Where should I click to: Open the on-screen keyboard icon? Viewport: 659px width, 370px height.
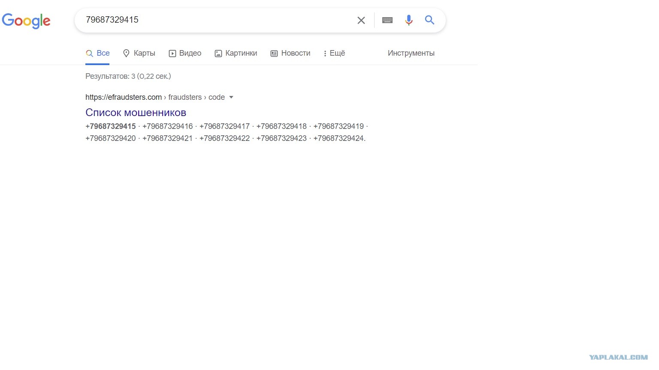(387, 20)
